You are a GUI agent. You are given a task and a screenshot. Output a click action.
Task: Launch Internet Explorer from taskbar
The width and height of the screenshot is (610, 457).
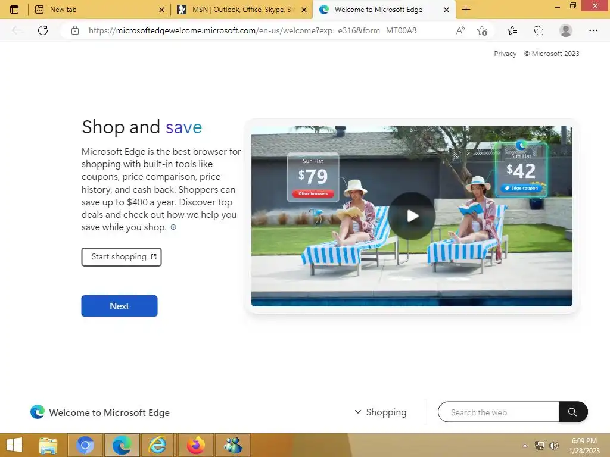tap(157, 445)
